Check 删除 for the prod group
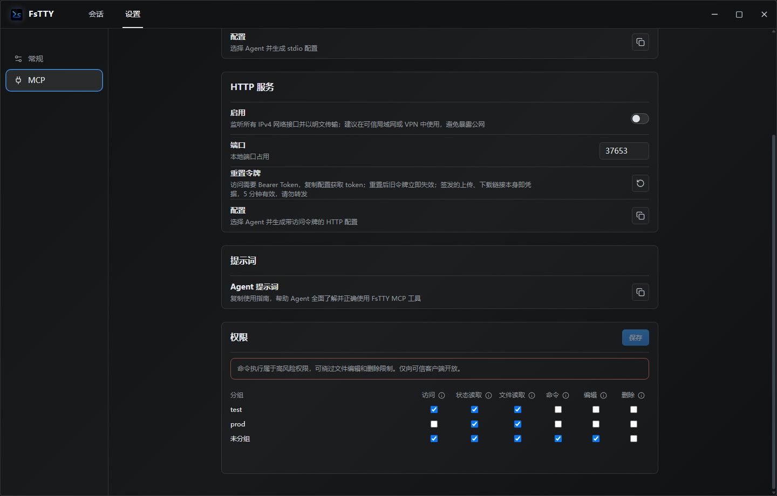The width and height of the screenshot is (777, 496). point(634,424)
